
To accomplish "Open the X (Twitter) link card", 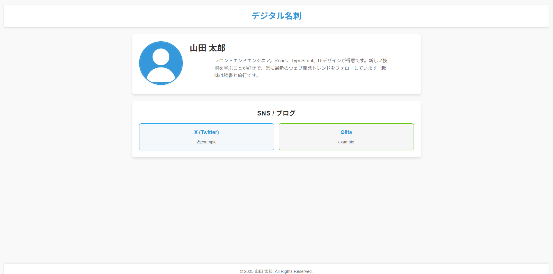I will point(207,137).
